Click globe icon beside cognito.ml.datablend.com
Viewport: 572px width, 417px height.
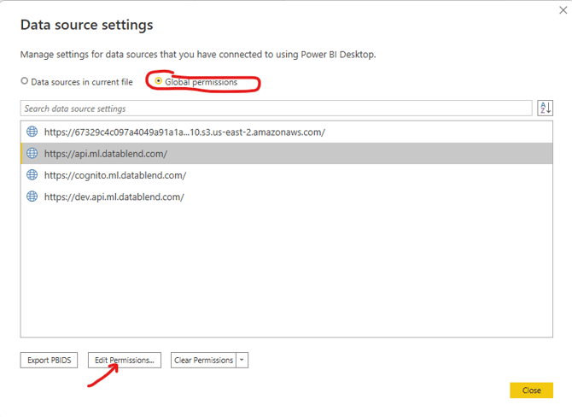(32, 175)
